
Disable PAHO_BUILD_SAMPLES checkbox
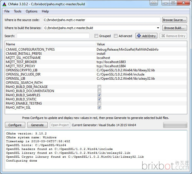click(x=99, y=95)
